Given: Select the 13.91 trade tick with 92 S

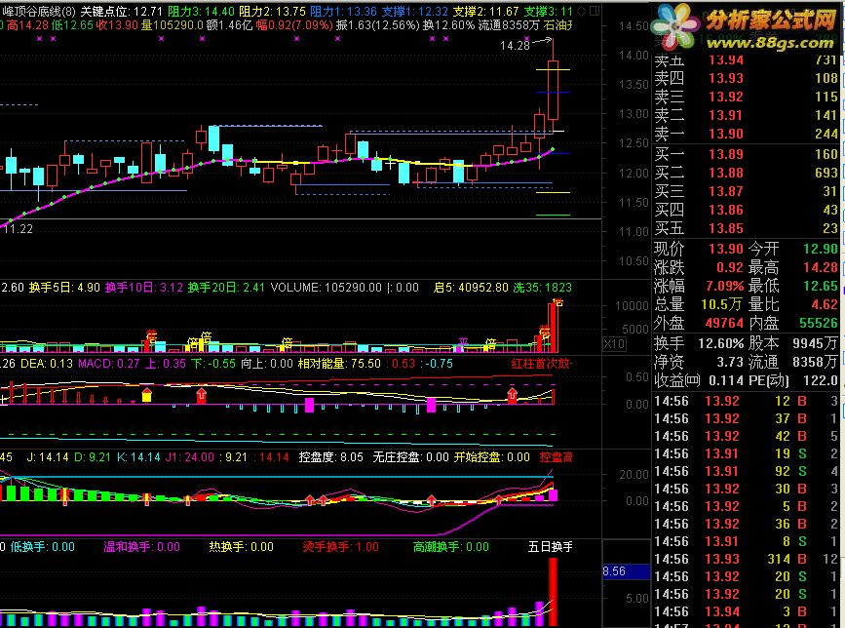Looking at the screenshot, I should click(x=746, y=471).
